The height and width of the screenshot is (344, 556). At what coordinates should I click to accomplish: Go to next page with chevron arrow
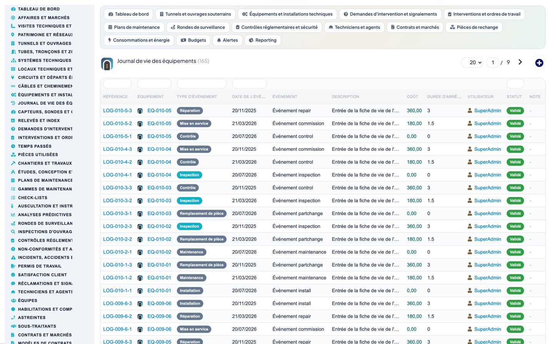[520, 62]
